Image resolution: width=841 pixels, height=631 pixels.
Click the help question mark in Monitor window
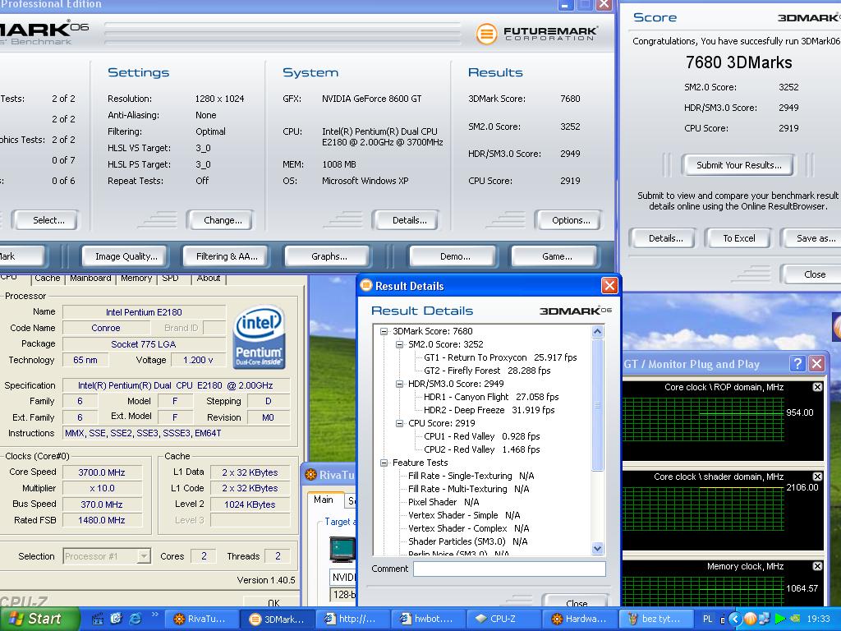pos(797,364)
